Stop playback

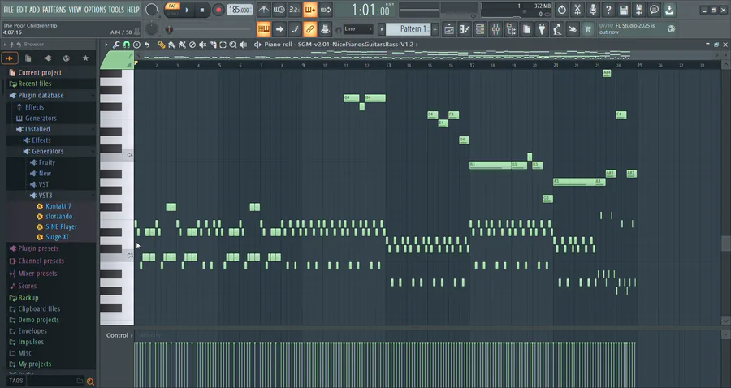coord(202,9)
